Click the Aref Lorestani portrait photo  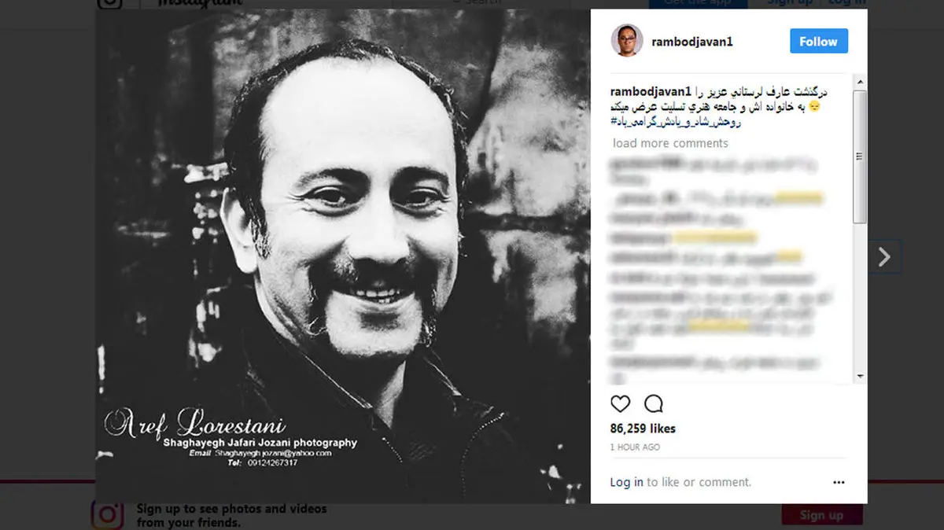pos(343,256)
